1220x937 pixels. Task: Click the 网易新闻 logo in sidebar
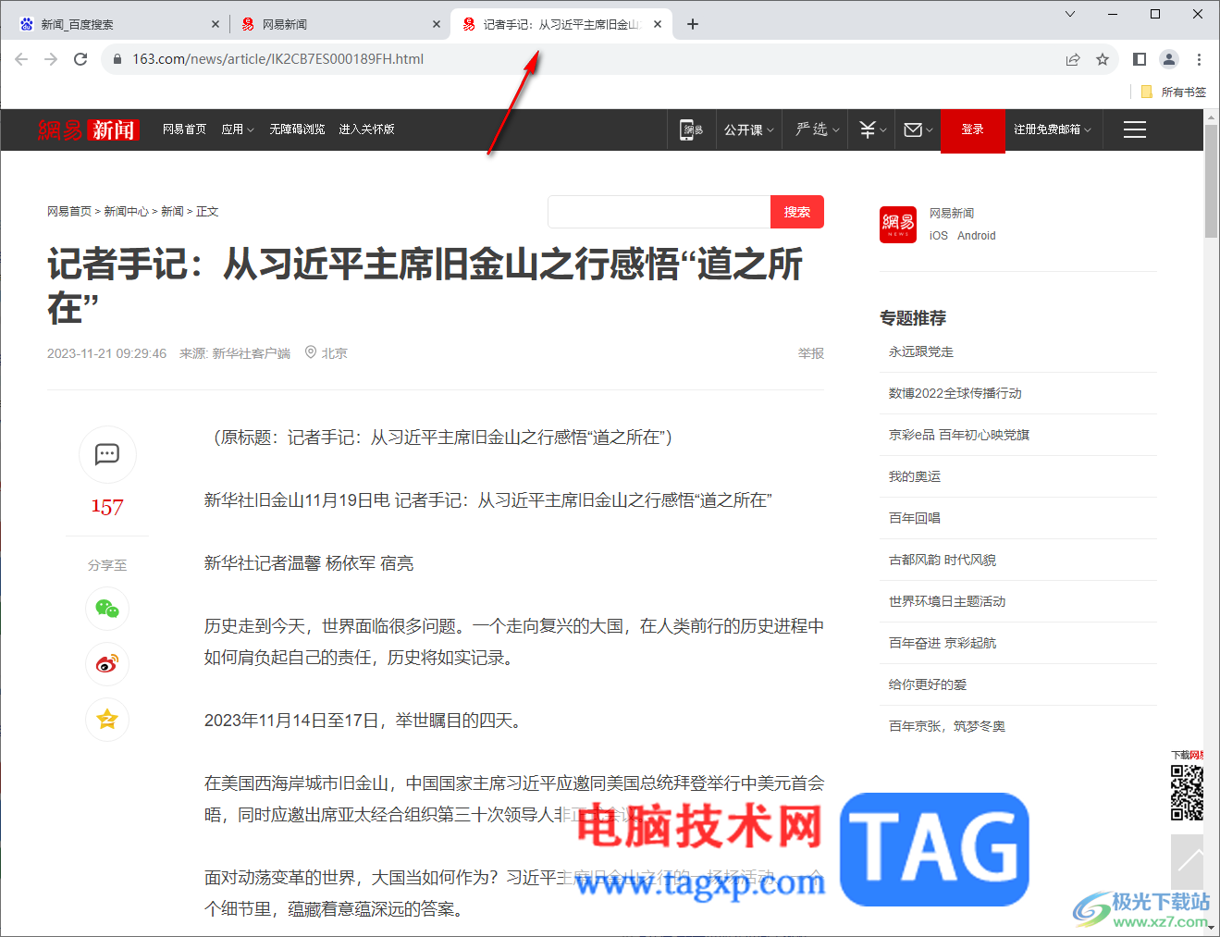(x=897, y=224)
